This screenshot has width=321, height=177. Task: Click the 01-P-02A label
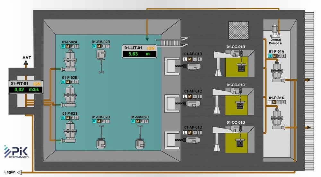click(70, 42)
